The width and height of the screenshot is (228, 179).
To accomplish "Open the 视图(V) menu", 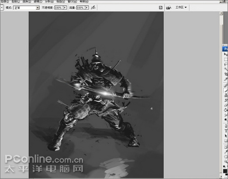I will (61, 2).
